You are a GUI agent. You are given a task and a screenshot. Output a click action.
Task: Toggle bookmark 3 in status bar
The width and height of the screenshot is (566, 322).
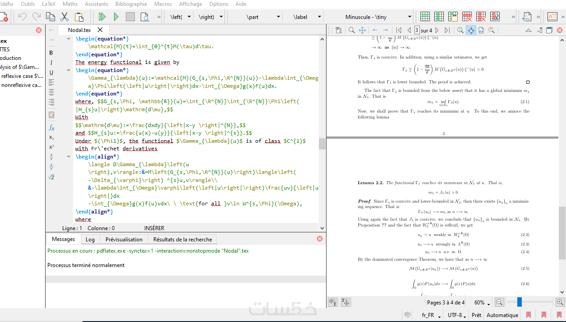559,315
